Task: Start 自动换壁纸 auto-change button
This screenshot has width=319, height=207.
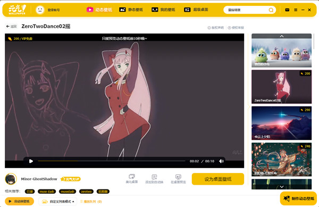Action: (19, 201)
